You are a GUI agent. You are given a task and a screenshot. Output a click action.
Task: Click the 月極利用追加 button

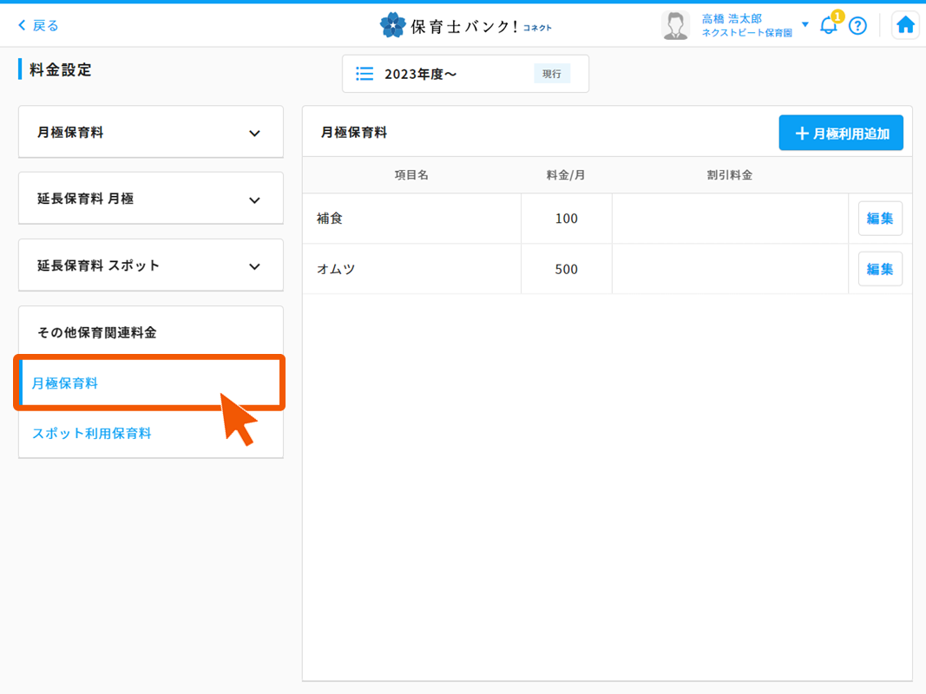(x=840, y=134)
